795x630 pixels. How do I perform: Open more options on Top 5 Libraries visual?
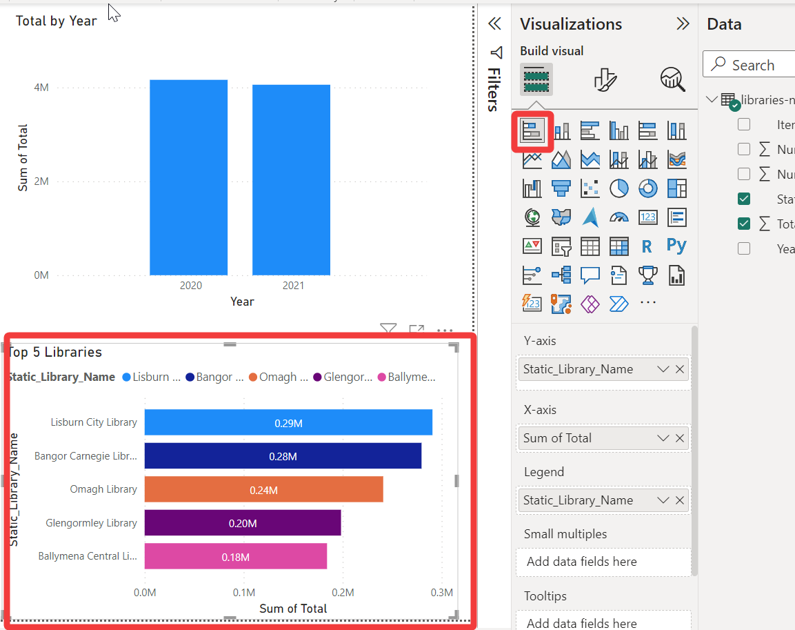click(x=445, y=331)
